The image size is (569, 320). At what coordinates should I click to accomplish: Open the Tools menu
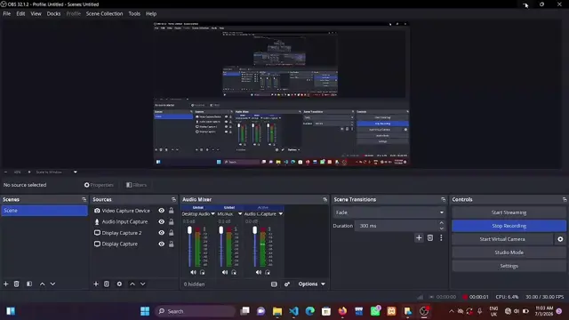[x=134, y=14]
